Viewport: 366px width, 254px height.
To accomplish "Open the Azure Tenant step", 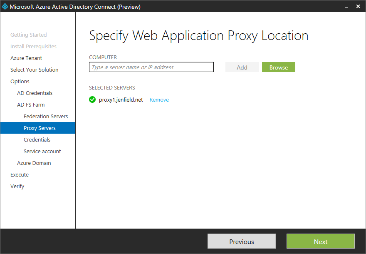I will tap(26, 58).
